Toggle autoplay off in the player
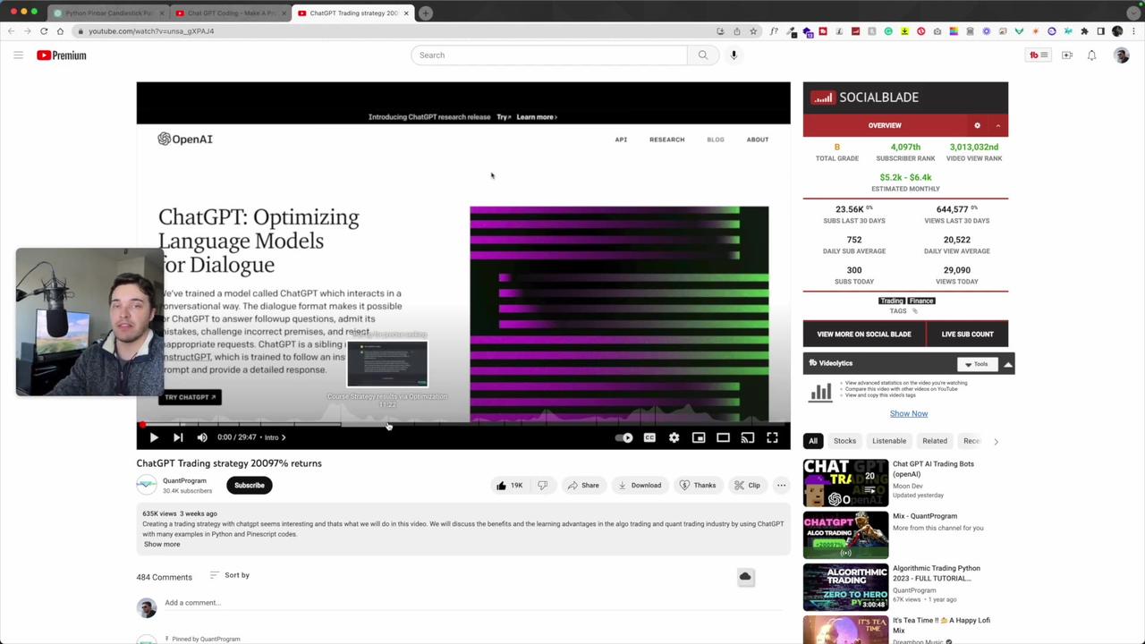Screen dimensions: 1145x644 (624, 437)
